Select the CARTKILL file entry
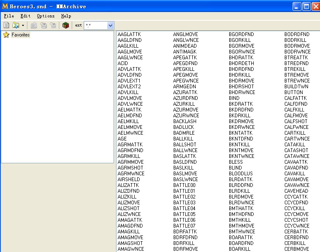The width and height of the screenshot is (320, 252). coord(295,133)
